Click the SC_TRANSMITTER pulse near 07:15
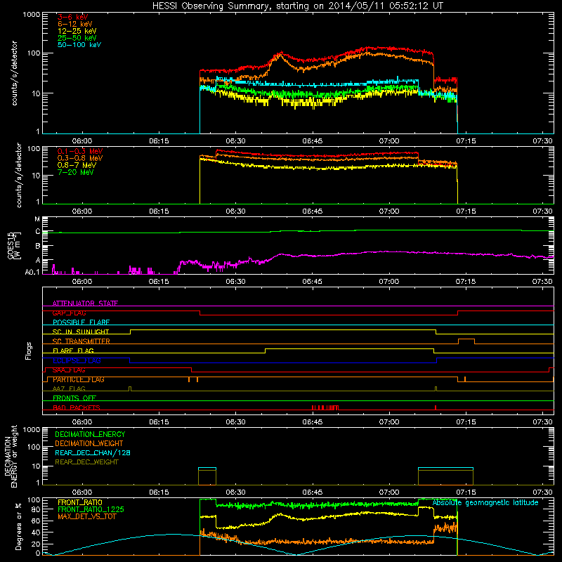This screenshot has height=562, width=562. (x=466, y=341)
